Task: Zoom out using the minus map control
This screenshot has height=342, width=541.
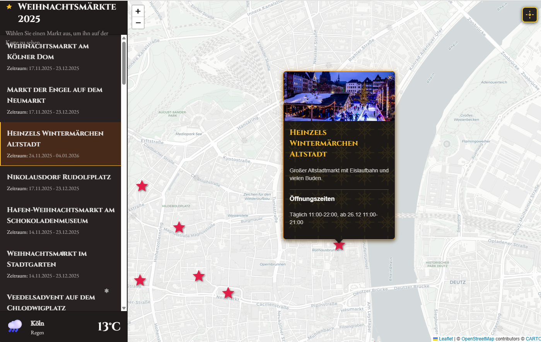Action: coord(138,23)
